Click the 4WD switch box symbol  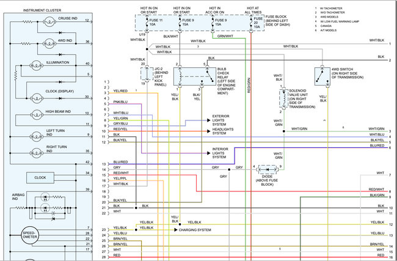pos(322,76)
